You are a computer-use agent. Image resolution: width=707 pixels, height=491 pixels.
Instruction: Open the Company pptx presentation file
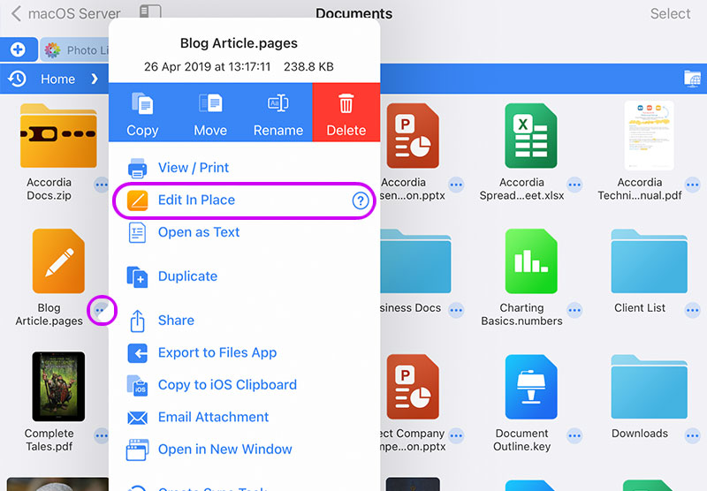click(x=413, y=387)
